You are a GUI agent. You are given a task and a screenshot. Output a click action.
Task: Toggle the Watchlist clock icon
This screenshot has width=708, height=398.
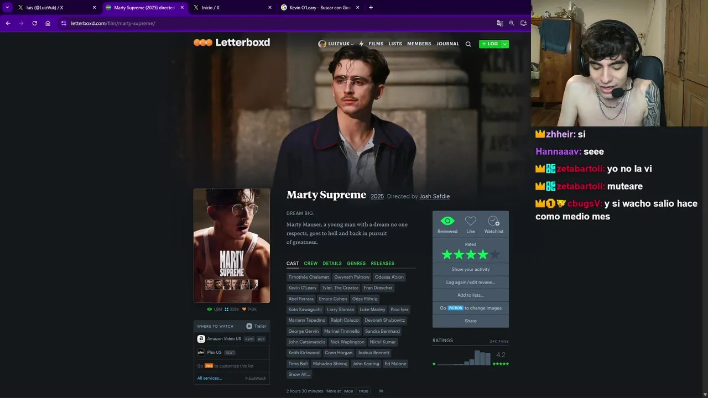pos(493,221)
